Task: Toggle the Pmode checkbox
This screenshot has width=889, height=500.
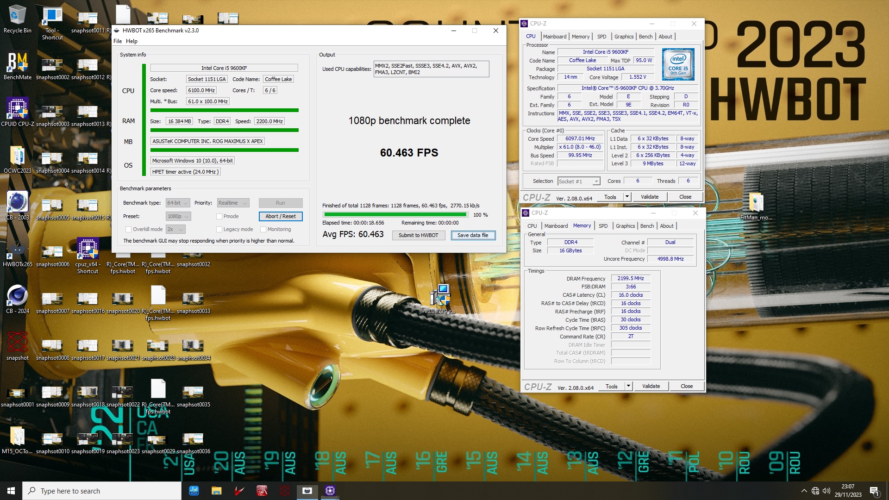Action: tap(219, 216)
